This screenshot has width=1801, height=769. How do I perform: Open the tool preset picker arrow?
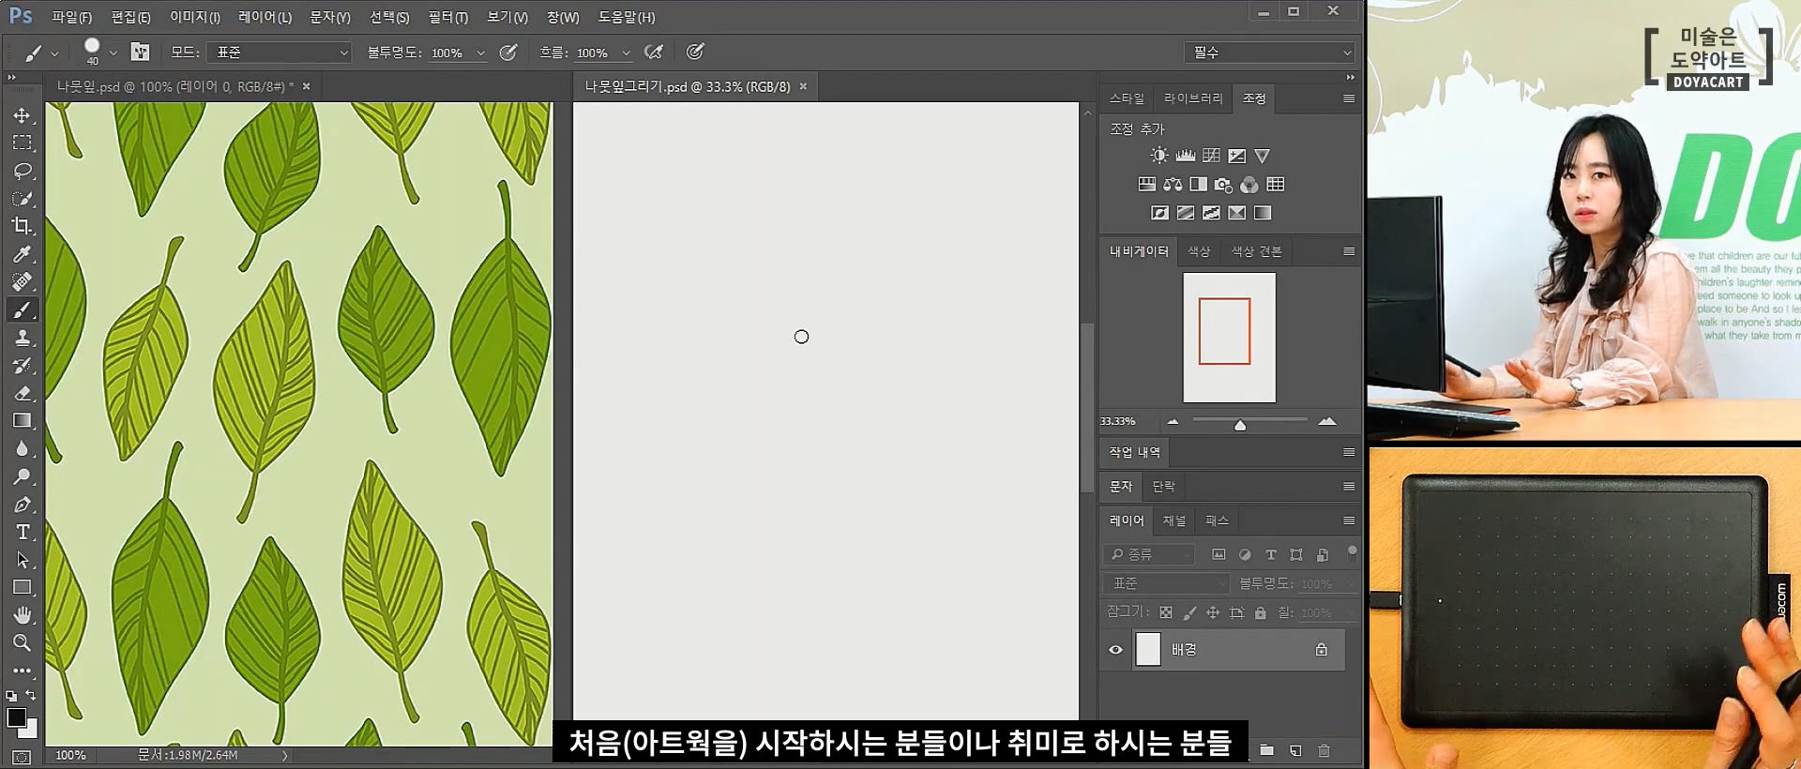click(54, 53)
